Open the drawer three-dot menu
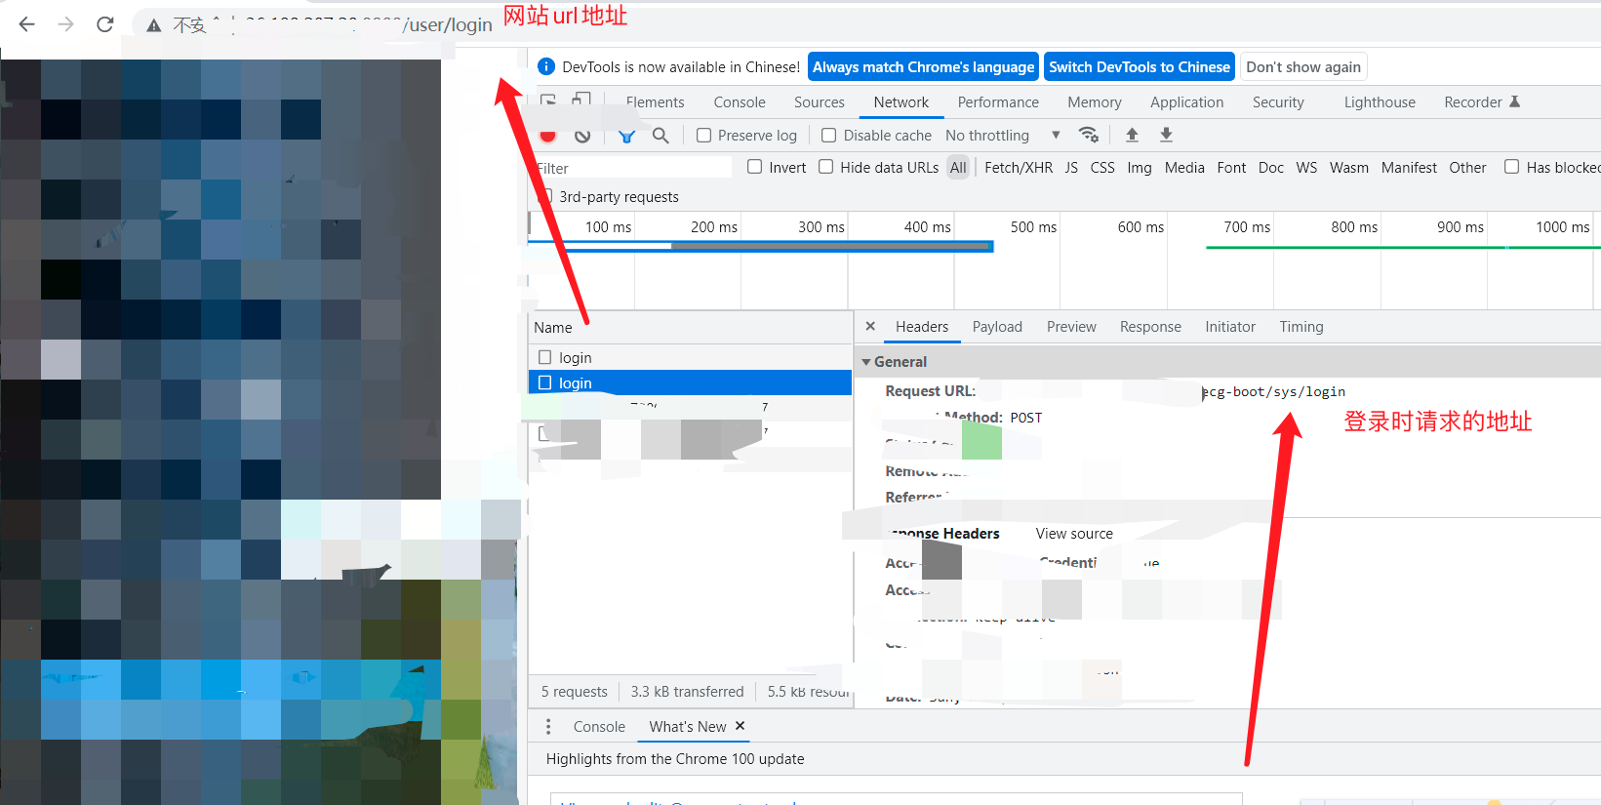The height and width of the screenshot is (805, 1601). [x=548, y=727]
